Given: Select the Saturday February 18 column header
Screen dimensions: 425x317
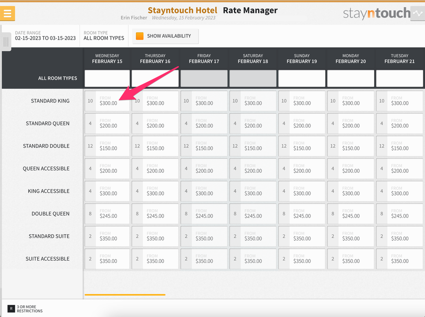Looking at the screenshot, I should click(253, 59).
